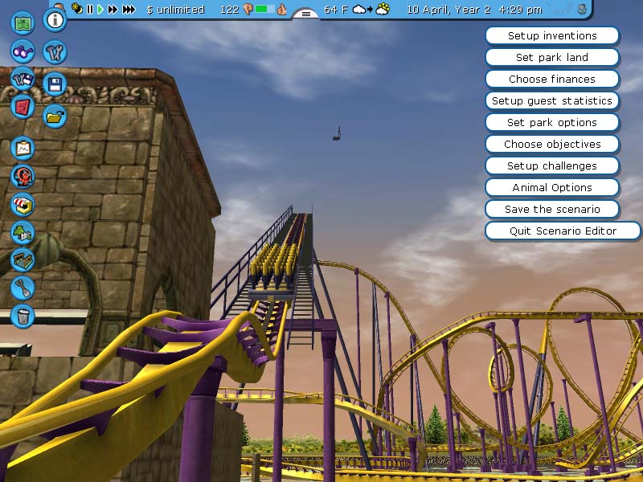Open the Ferris wheel rides icon
This screenshot has height=482, width=643.
(23, 177)
